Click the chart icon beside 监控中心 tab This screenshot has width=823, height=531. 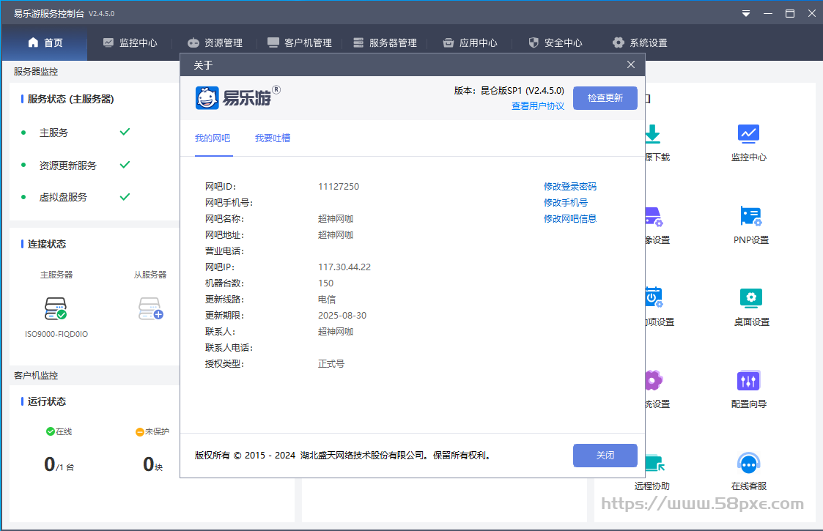[x=108, y=42]
